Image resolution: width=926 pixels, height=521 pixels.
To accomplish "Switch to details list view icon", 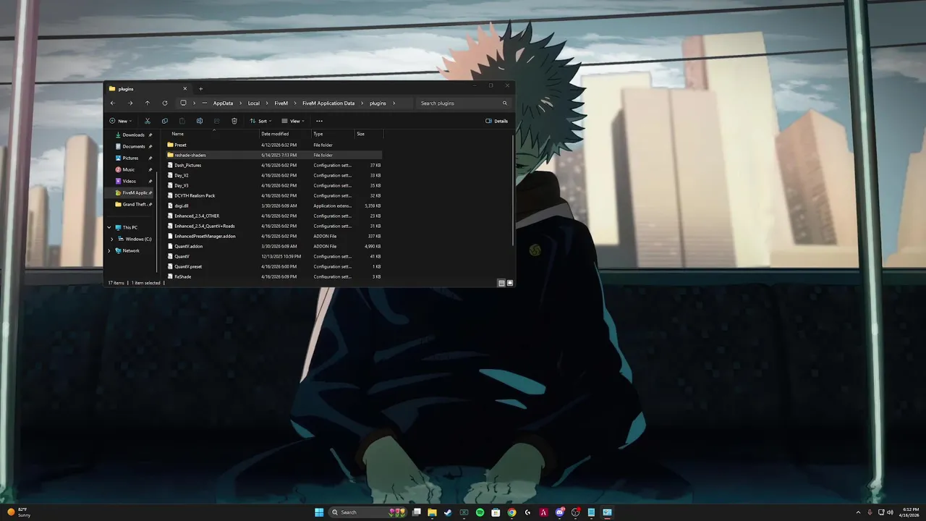I will (x=501, y=283).
